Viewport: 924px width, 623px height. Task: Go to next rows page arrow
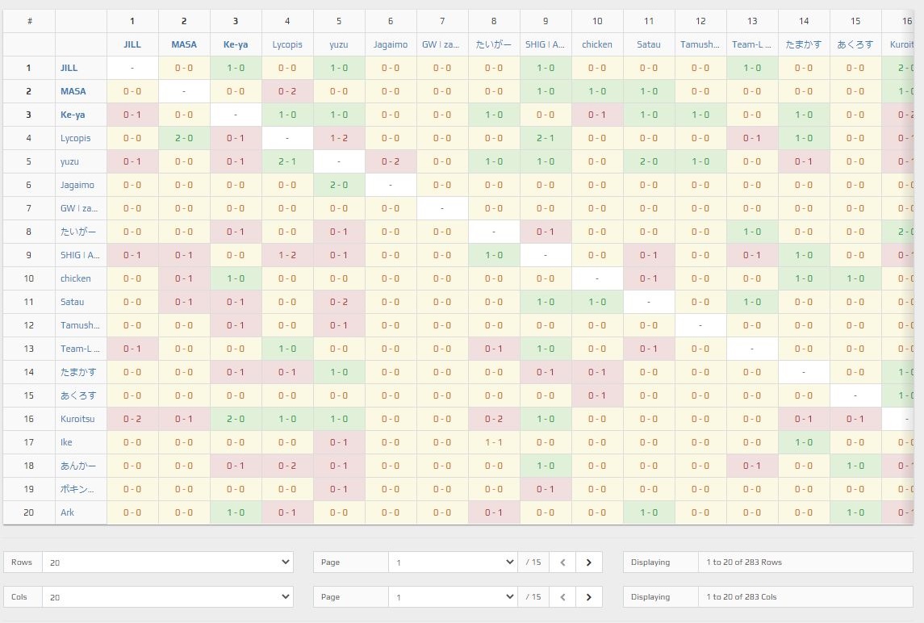[x=588, y=562]
